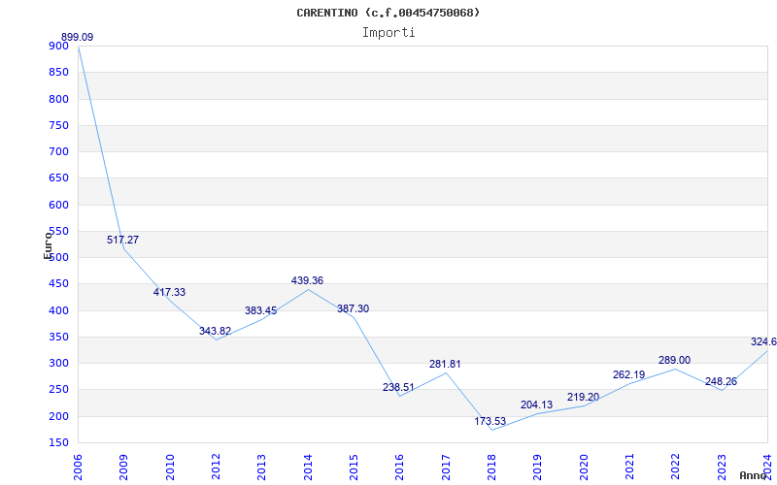Click the Importi subtitle
This screenshot has height=485, width=777.
(388, 33)
